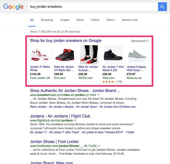Click the search box with buy jordan sneakers
Viewport: 170px width, 164px height.
point(93,7)
